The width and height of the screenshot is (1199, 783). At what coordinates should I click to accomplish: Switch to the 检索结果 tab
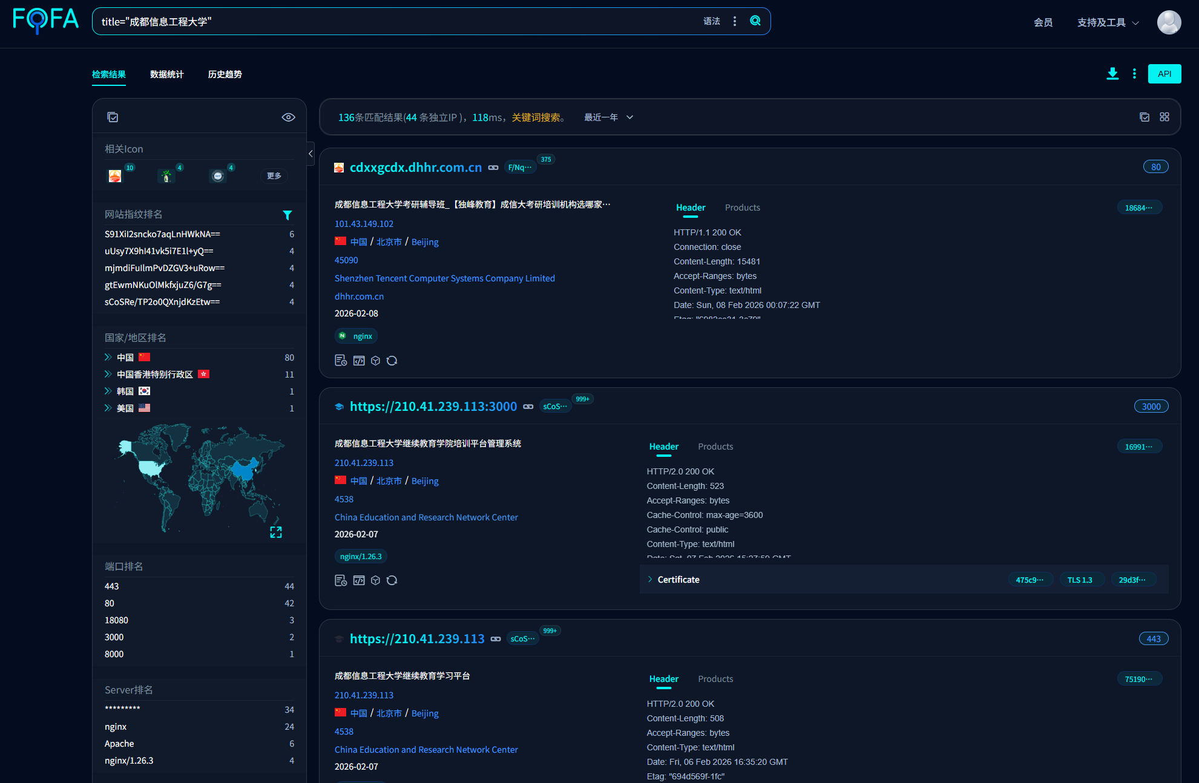[x=109, y=74]
